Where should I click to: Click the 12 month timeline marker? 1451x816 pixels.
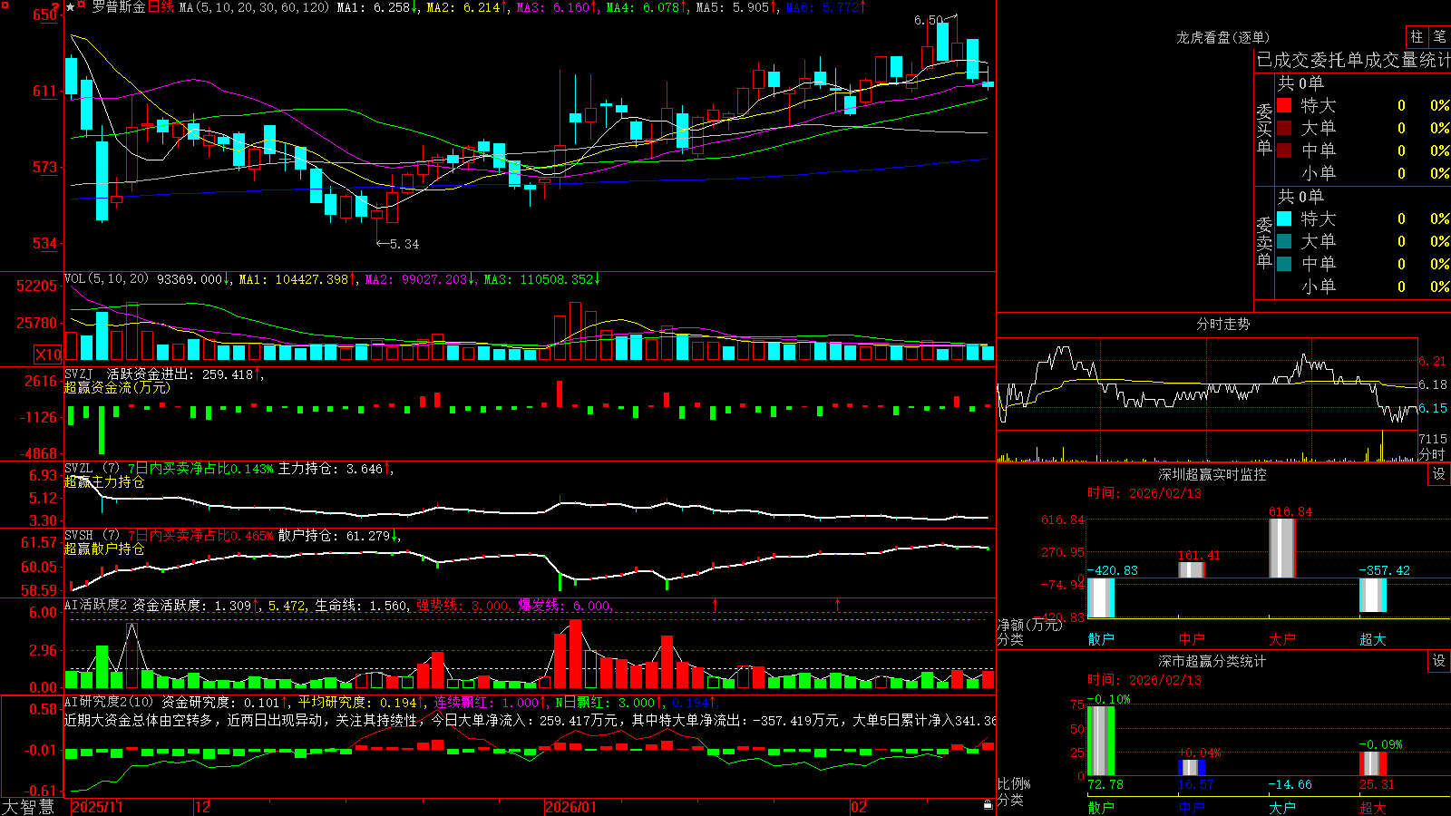coord(202,806)
